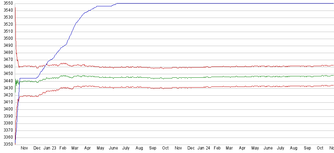Select the 3460 value on vertical axis
Viewport: 334px width, 153px height.
pyautogui.click(x=6, y=67)
